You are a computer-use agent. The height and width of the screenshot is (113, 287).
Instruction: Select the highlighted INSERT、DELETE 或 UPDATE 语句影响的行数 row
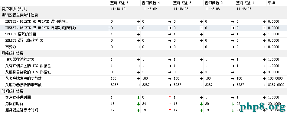[x=143, y=28]
